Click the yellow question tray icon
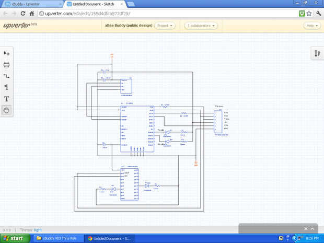 (281, 238)
